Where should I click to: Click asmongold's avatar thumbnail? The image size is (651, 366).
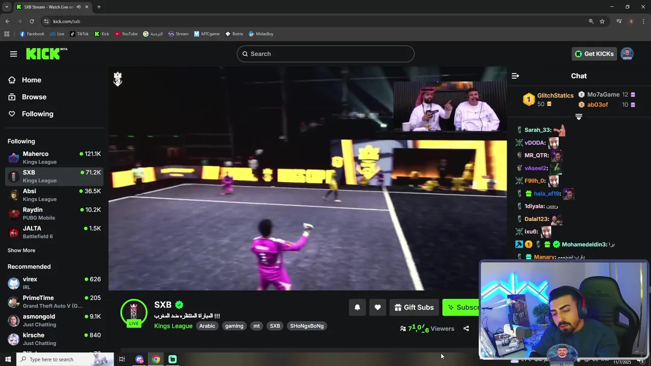pos(14,320)
